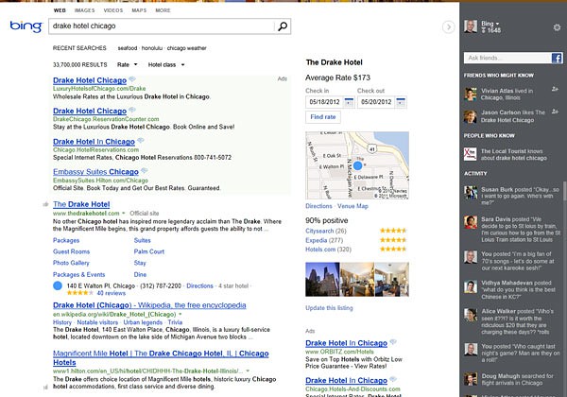
Task: Click the magnifying glass search button
Action: pos(283,27)
